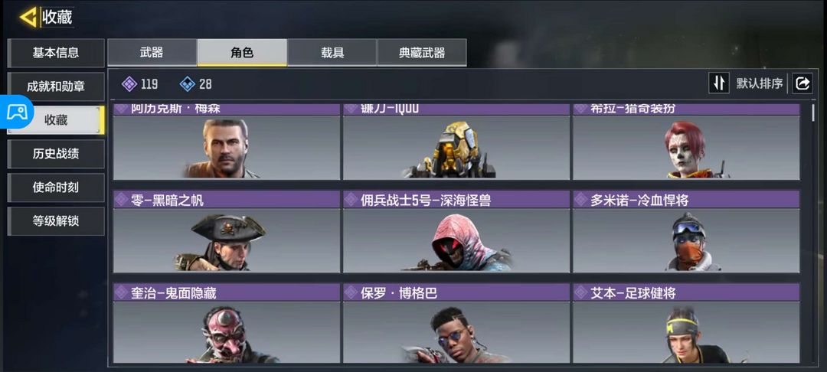The image size is (827, 372).
Task: Open the 默认排序 sort dropdown
Action: tap(760, 83)
